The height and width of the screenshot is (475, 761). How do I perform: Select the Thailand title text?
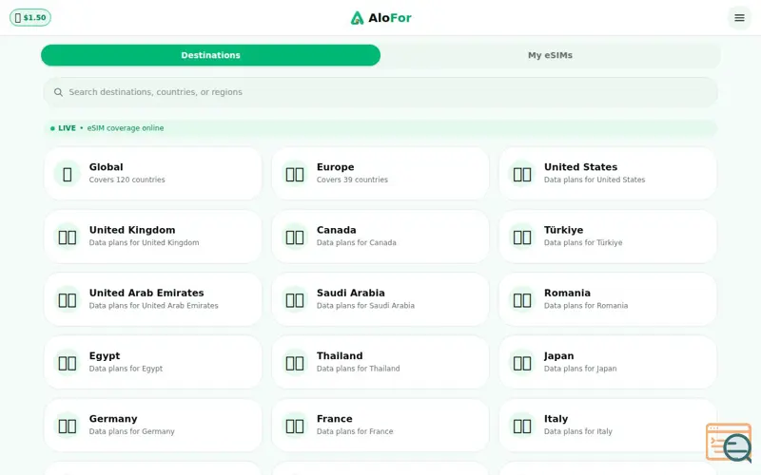340,355
